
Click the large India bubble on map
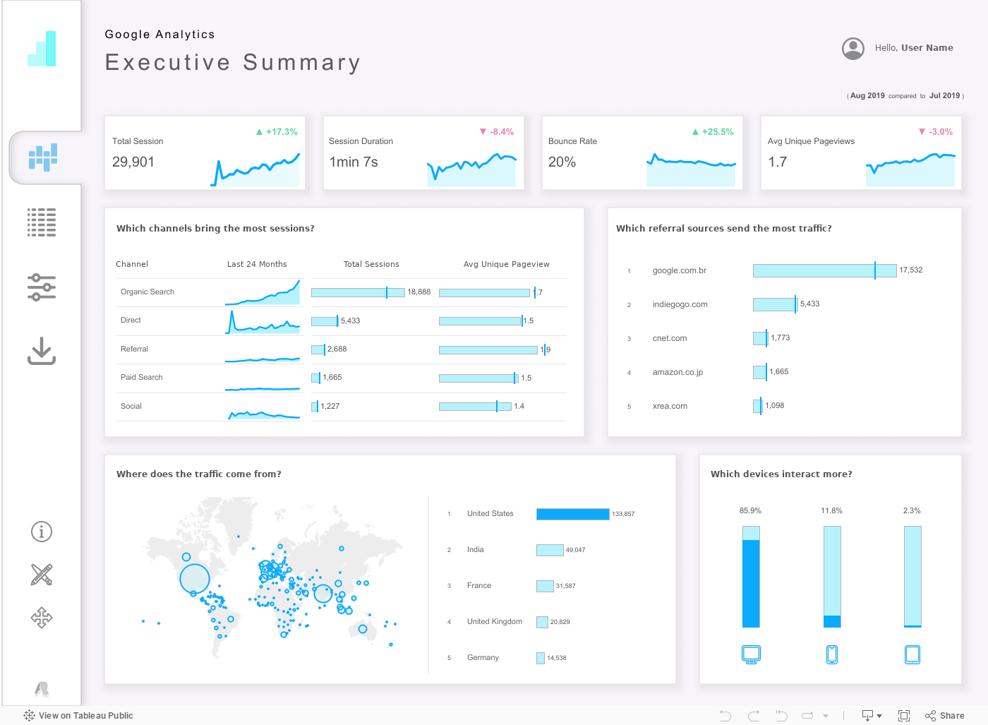pyautogui.click(x=323, y=594)
